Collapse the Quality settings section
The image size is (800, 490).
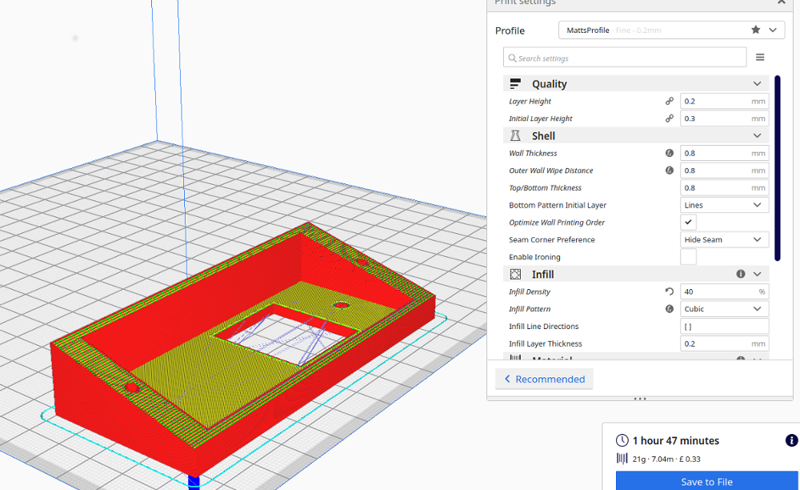tap(757, 84)
